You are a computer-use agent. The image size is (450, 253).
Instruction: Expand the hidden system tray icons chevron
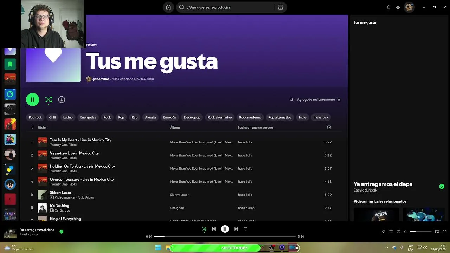(387, 248)
